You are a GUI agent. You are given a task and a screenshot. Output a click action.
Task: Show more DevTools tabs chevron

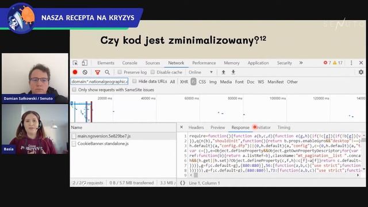[301, 63]
